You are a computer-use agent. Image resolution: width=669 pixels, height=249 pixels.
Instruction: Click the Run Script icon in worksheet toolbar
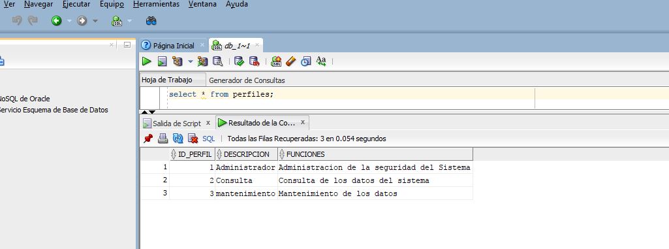162,61
